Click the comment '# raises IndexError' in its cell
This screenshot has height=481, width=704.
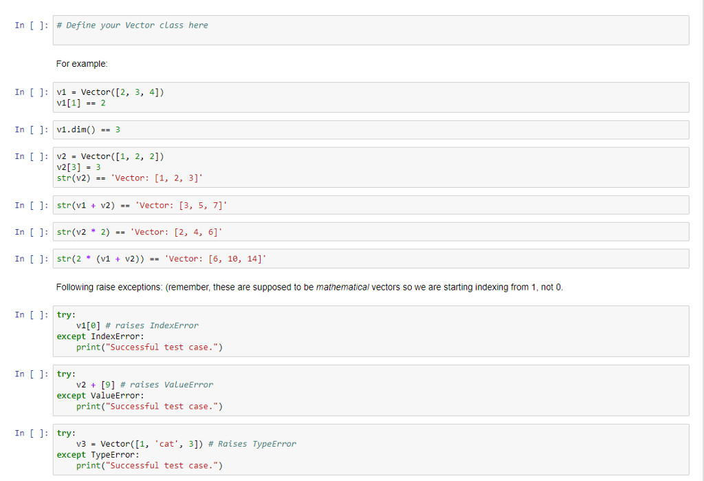point(128,325)
